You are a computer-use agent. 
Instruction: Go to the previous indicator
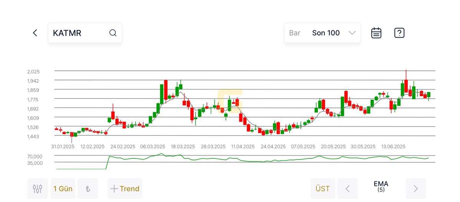pyautogui.click(x=348, y=189)
